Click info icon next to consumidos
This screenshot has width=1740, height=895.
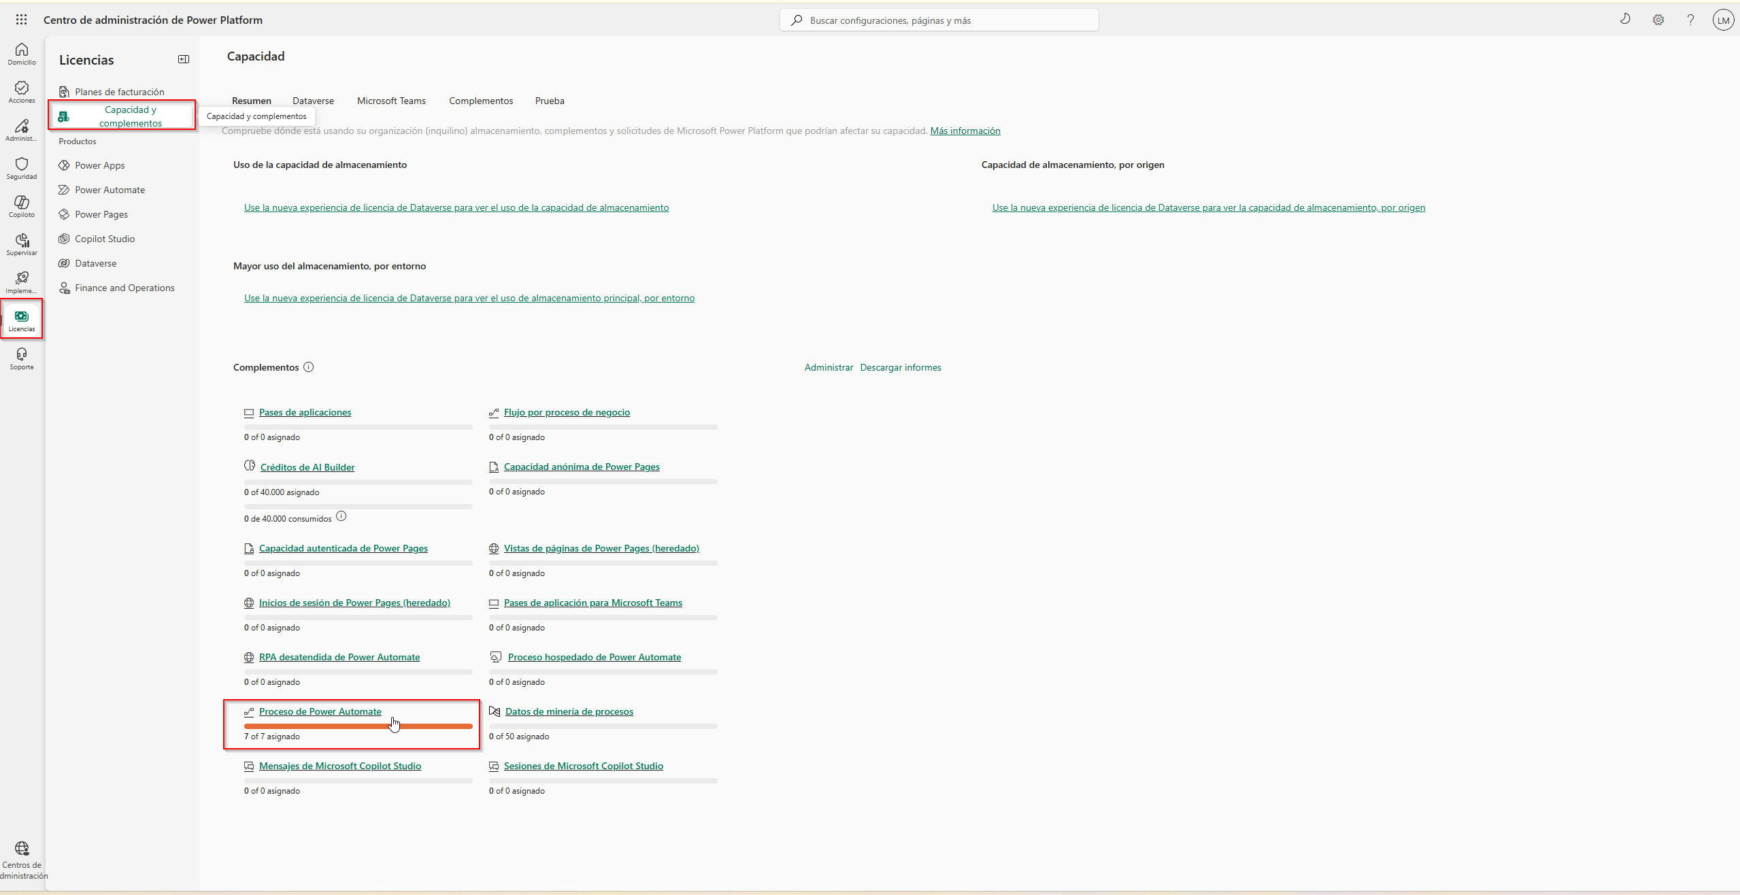pos(341,516)
